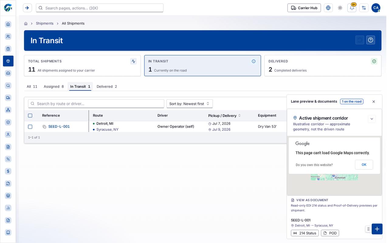Click the help question mark icon

point(370,40)
